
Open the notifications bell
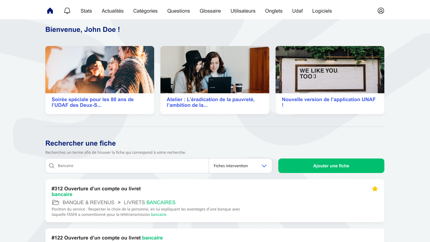pos(67,11)
